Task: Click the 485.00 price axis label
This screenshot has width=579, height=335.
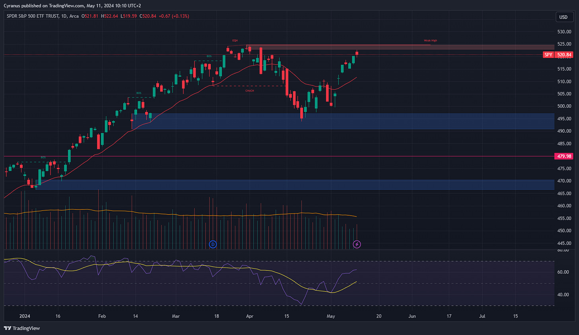Action: (564, 144)
